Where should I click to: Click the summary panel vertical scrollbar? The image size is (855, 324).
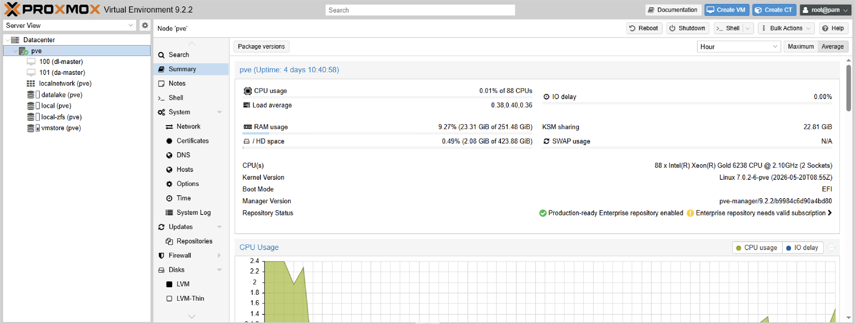pos(848,88)
